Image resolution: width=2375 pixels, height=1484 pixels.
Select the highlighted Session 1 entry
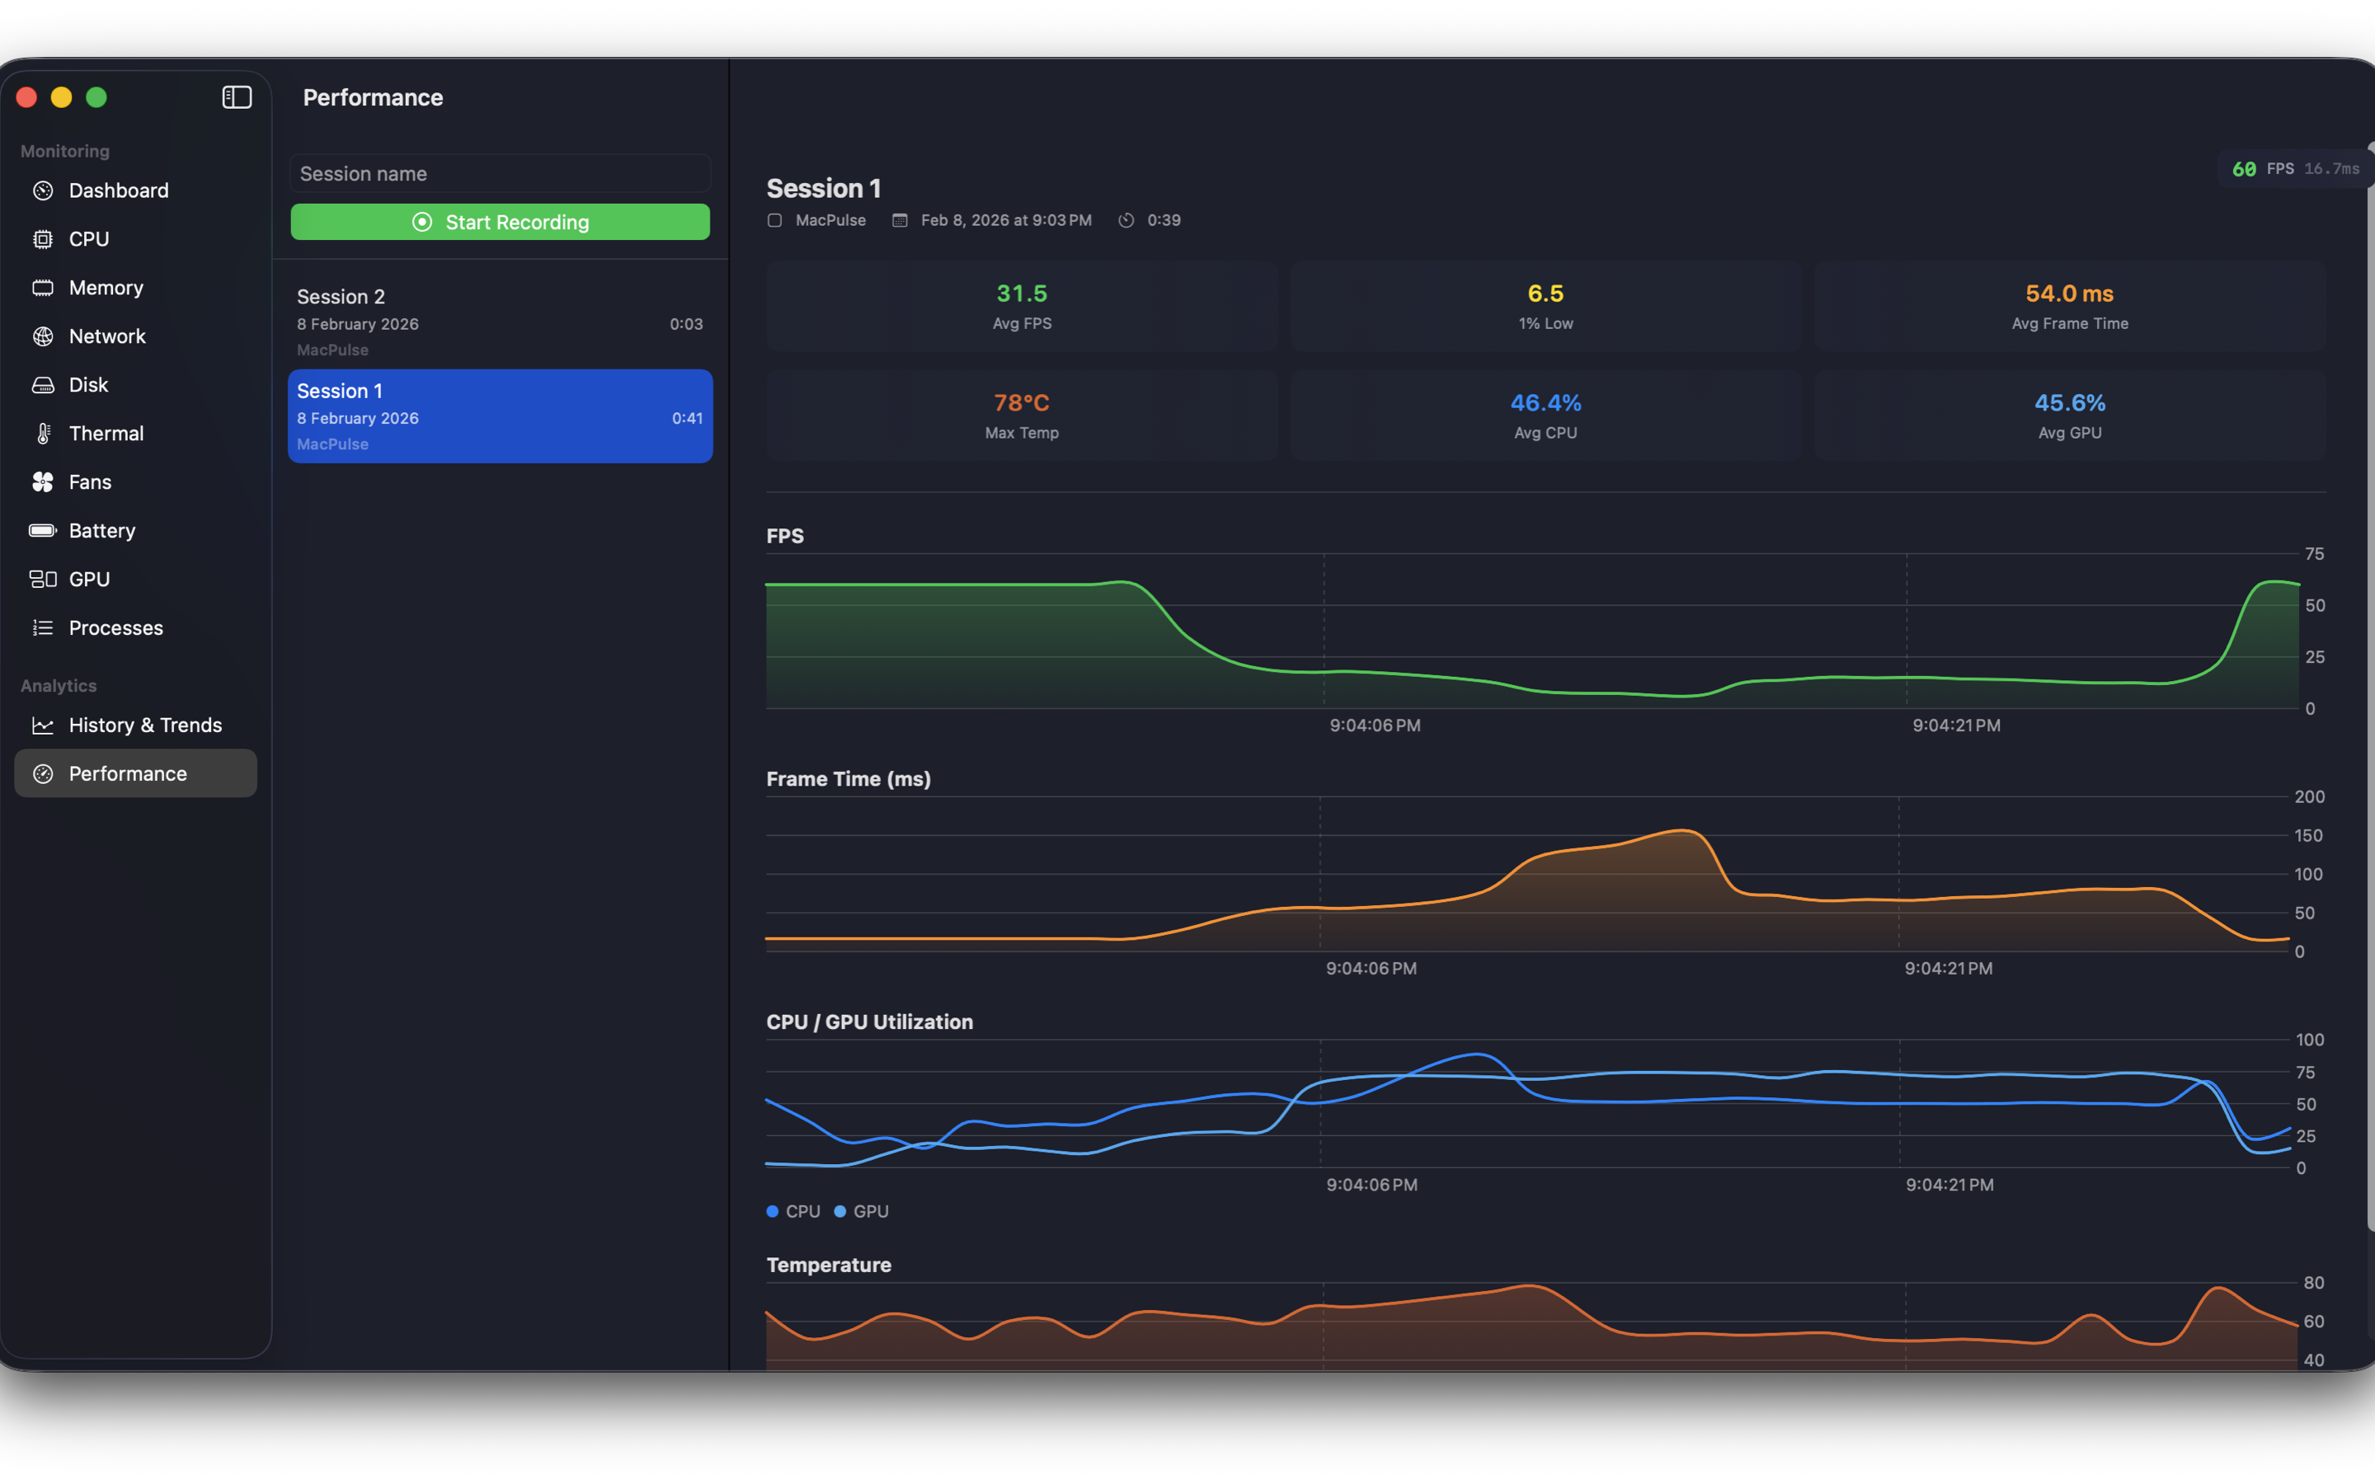click(500, 416)
